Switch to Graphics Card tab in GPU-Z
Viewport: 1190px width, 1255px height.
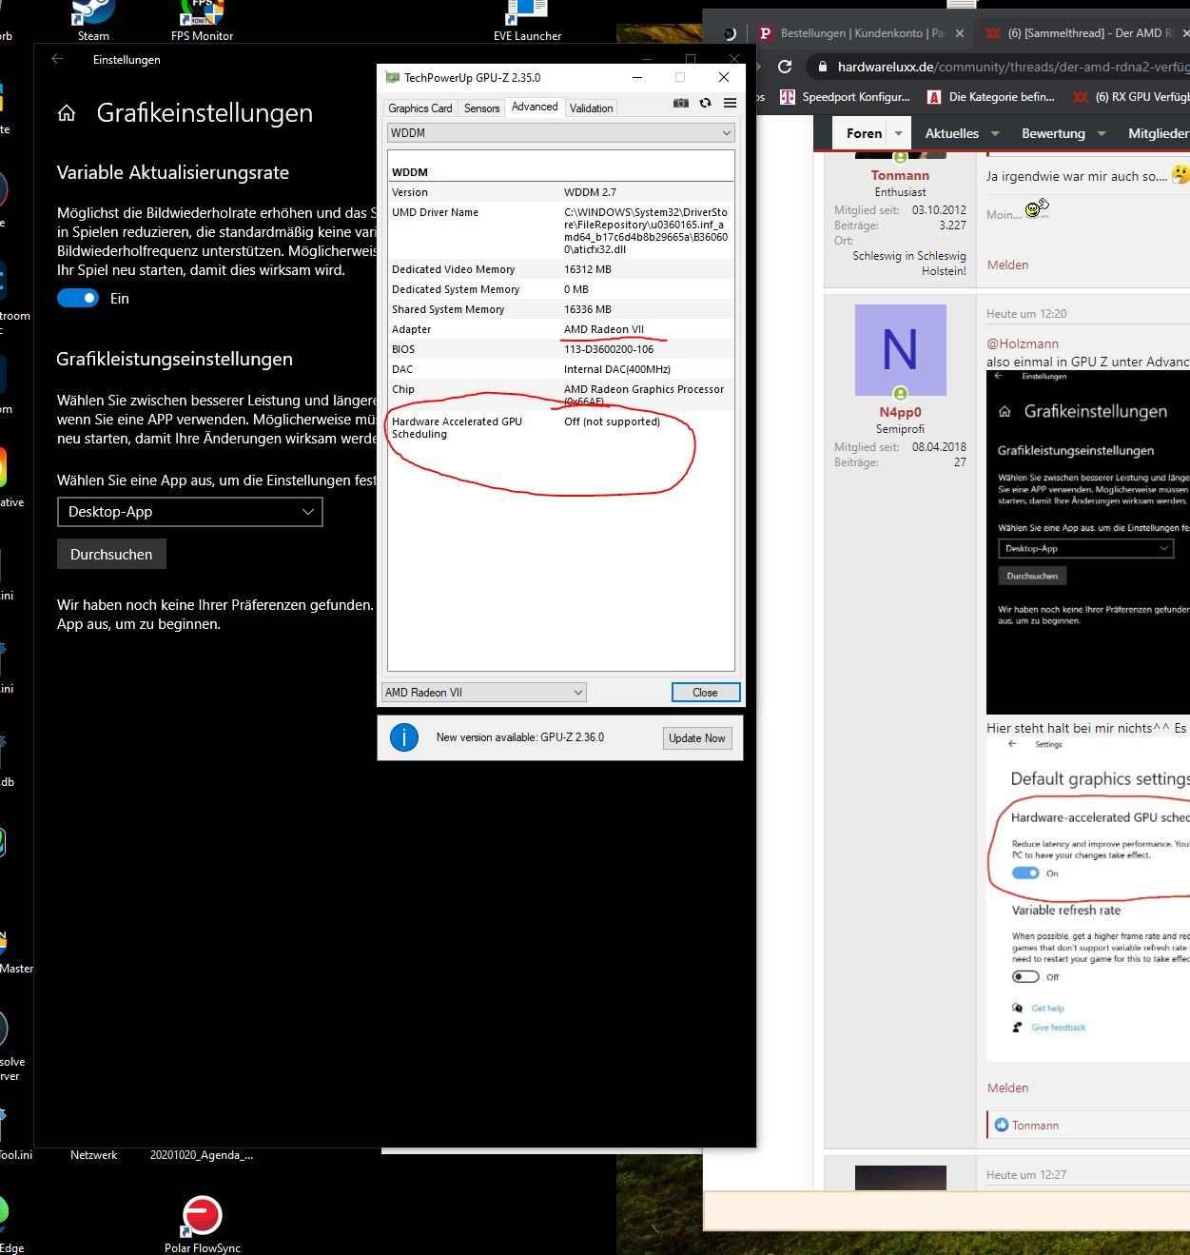[x=420, y=108]
